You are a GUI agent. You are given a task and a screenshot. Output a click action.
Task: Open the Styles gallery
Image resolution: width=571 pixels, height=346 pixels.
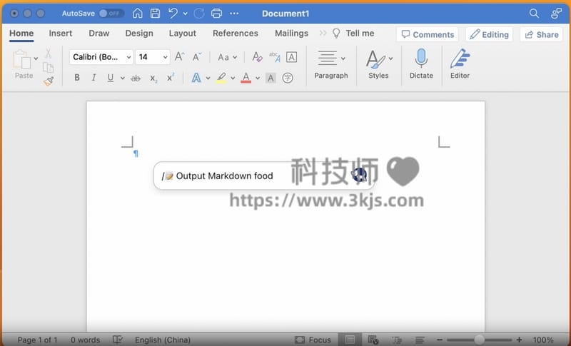(379, 65)
